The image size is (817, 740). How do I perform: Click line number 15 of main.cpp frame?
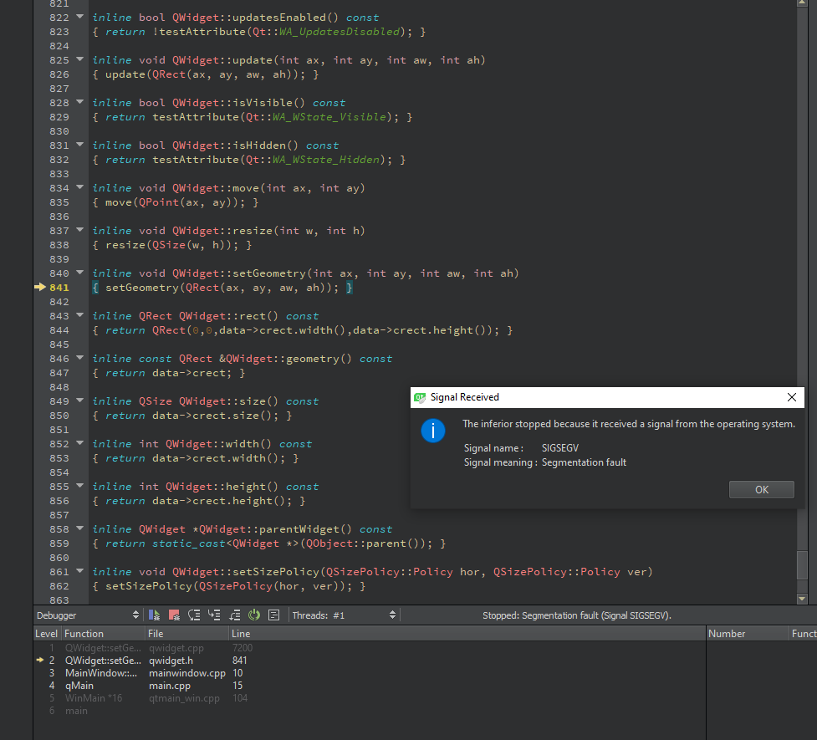(237, 686)
